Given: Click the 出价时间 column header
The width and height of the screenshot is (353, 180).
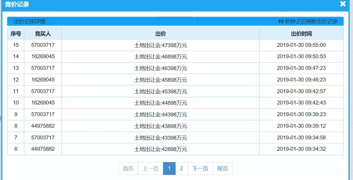Looking at the screenshot, I should (301, 34).
